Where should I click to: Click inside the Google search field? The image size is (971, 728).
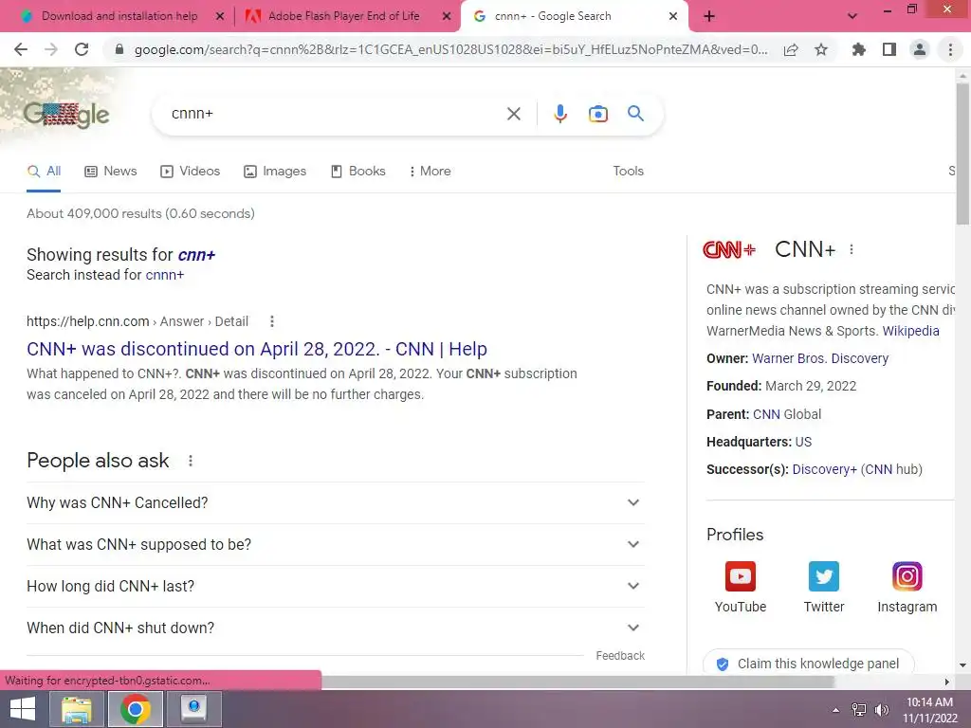pyautogui.click(x=335, y=114)
